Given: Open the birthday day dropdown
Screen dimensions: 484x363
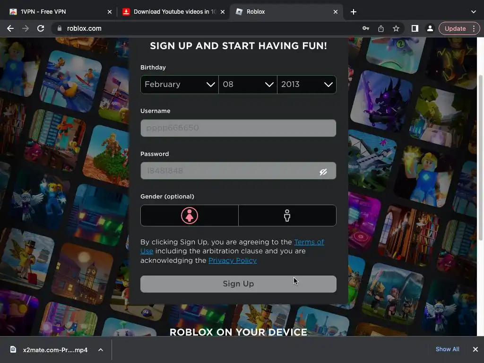Looking at the screenshot, I should click(248, 84).
